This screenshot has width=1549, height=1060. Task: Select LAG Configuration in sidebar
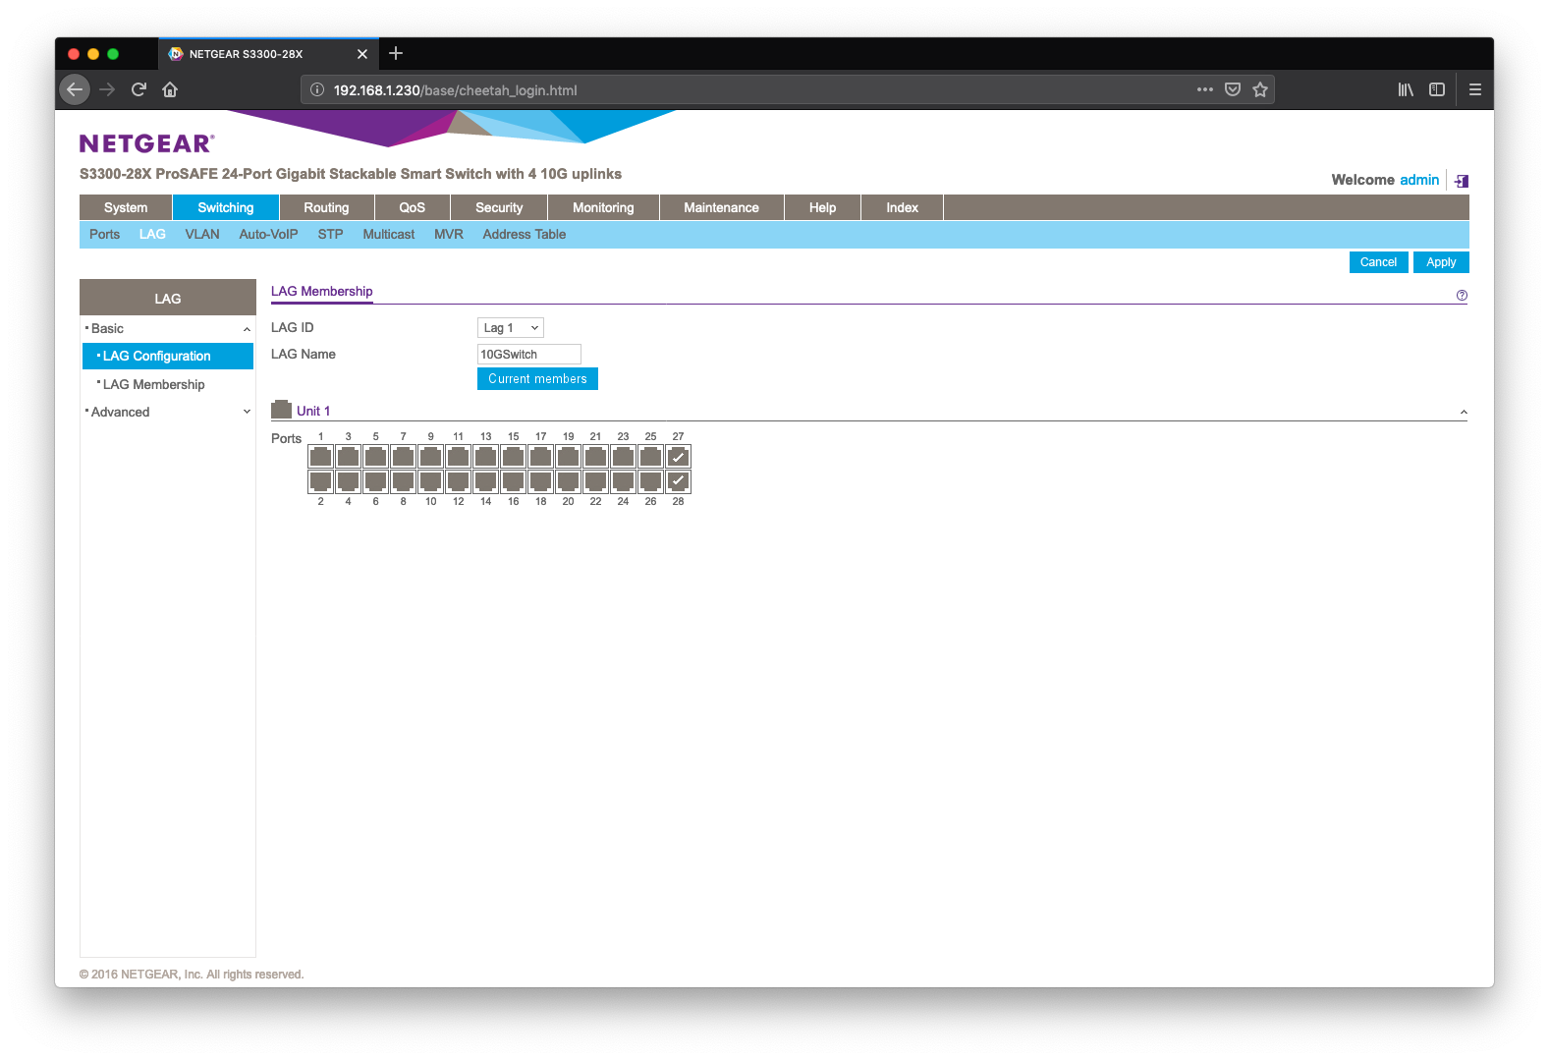pyautogui.click(x=168, y=357)
